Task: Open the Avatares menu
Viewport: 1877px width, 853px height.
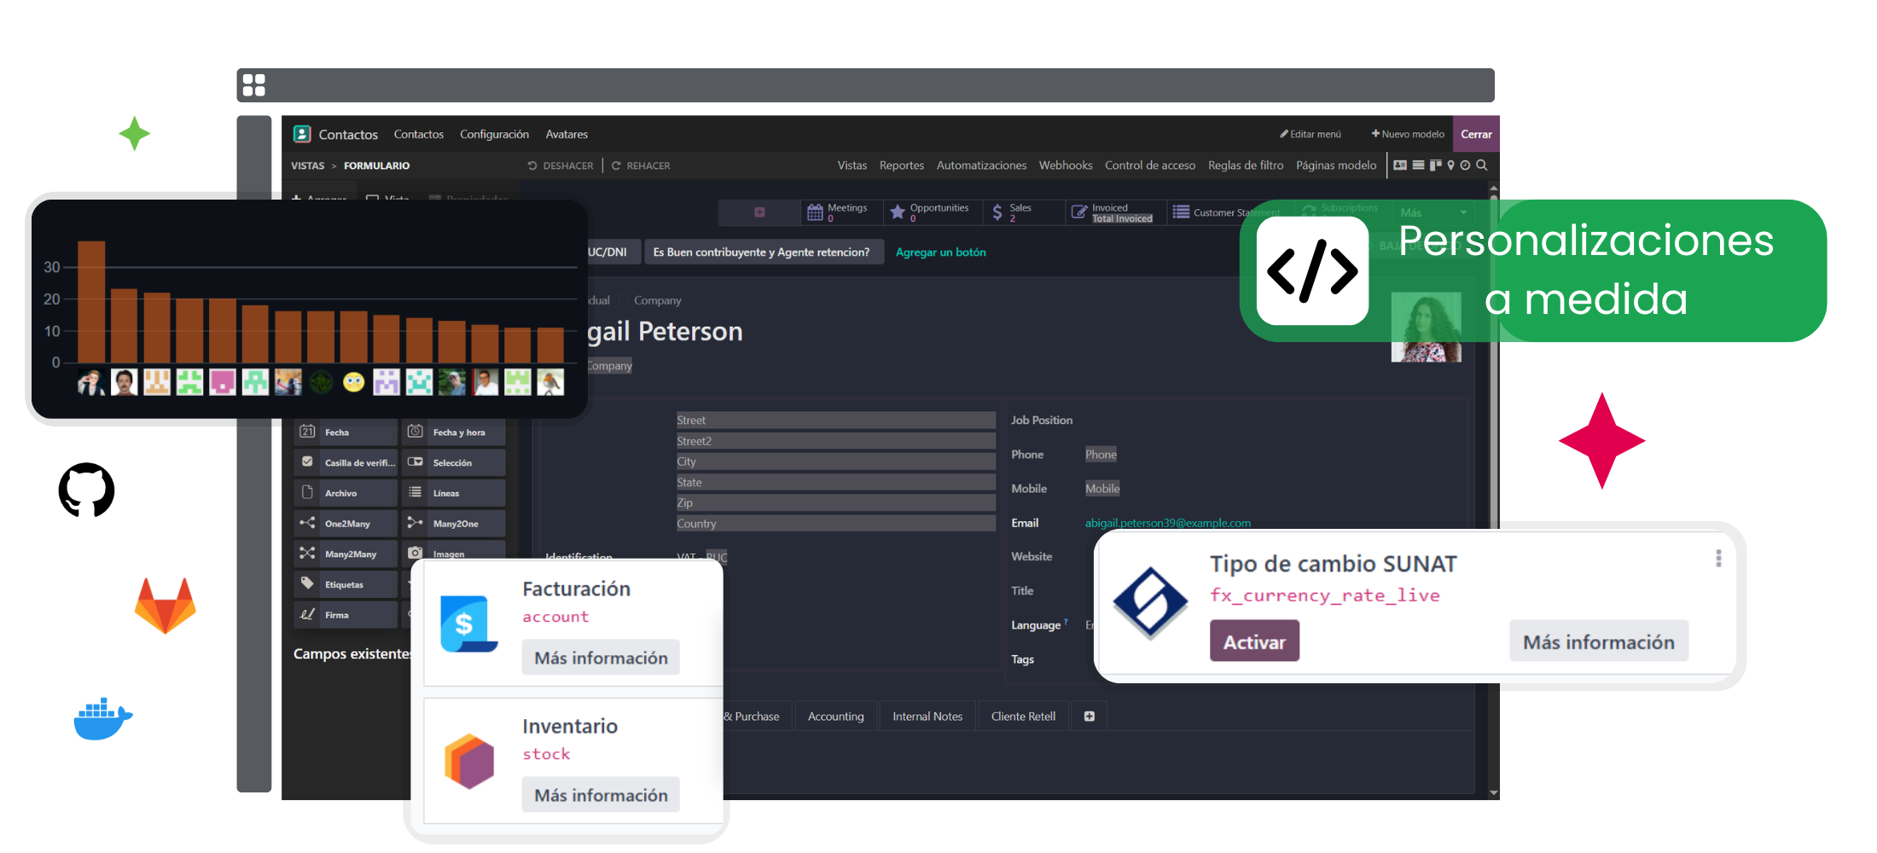Action: tap(567, 134)
